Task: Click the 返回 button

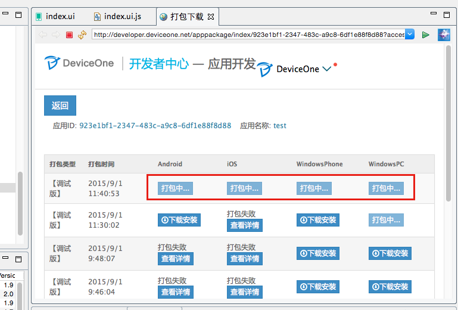Action: point(60,106)
